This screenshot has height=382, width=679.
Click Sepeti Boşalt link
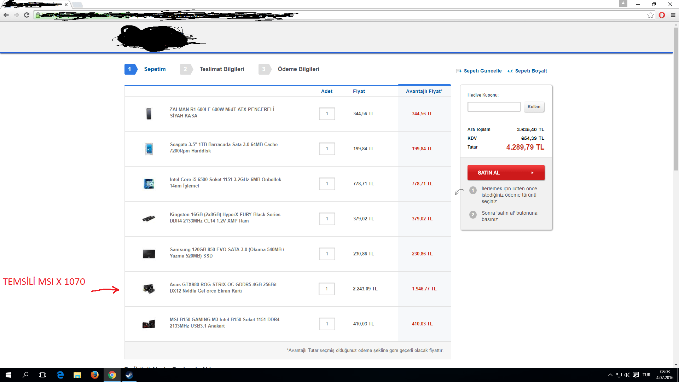click(530, 71)
